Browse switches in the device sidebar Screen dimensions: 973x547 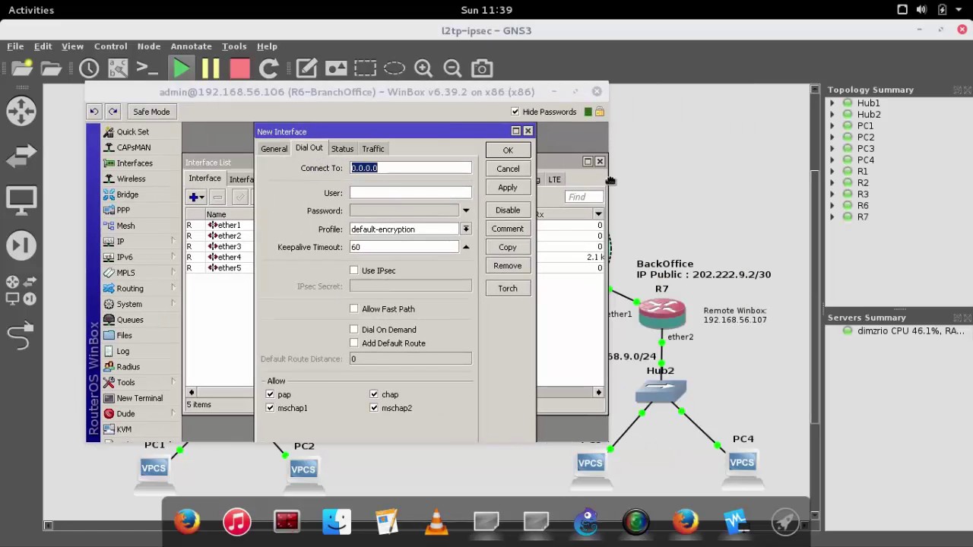[x=21, y=157]
